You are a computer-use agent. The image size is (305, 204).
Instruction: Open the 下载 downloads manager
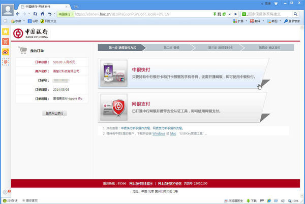(x=252, y=200)
